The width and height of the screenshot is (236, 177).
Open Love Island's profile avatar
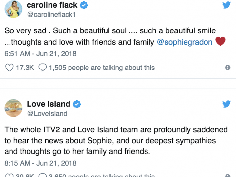[13, 108]
